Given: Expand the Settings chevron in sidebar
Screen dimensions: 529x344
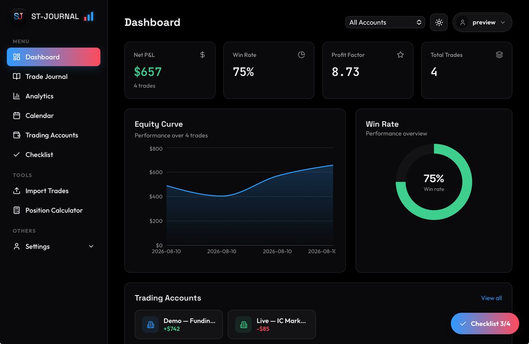Looking at the screenshot, I should click(x=91, y=247).
